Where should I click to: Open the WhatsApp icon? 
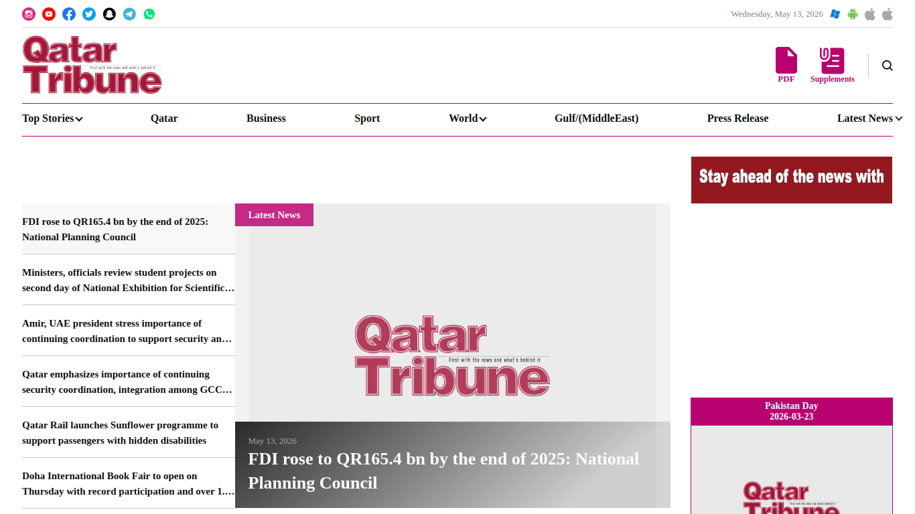pos(149,14)
